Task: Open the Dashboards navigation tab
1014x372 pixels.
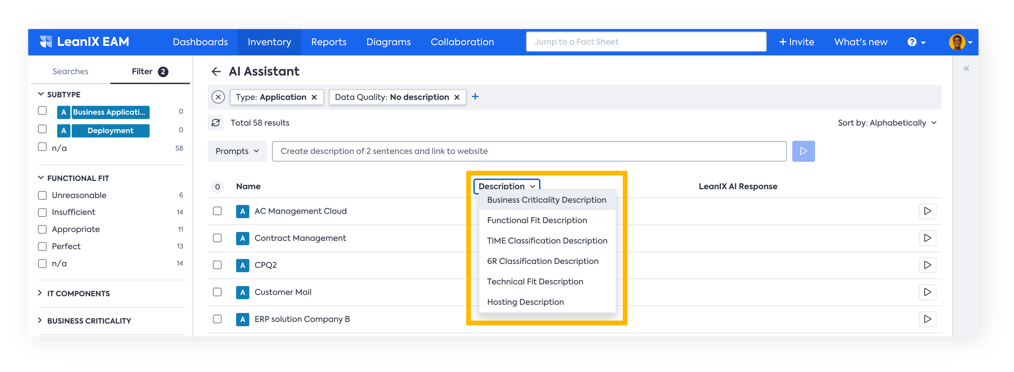Action: 200,42
